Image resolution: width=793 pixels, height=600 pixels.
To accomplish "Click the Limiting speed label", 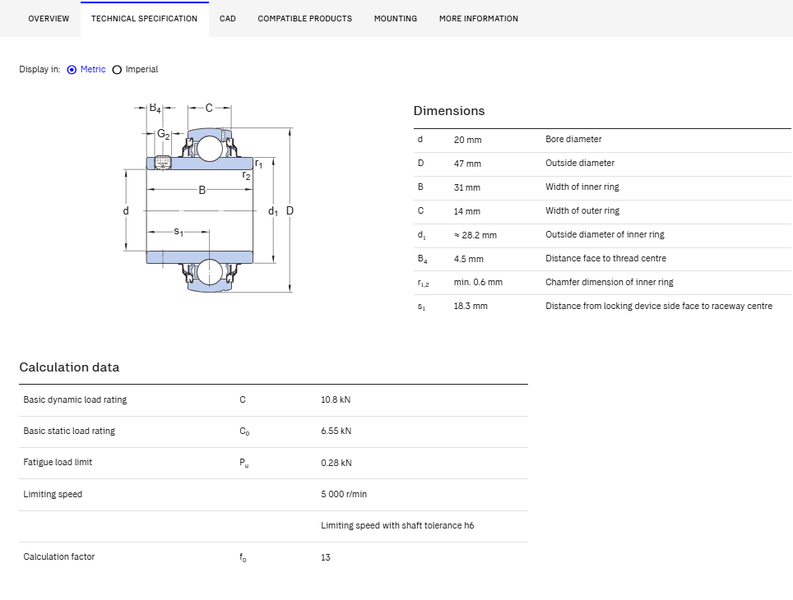I will tap(53, 494).
